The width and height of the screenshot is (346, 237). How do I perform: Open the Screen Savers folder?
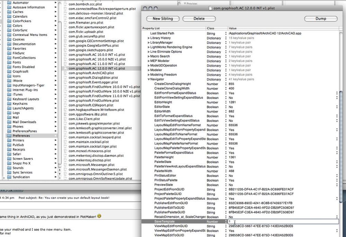pyautogui.click(x=23, y=158)
